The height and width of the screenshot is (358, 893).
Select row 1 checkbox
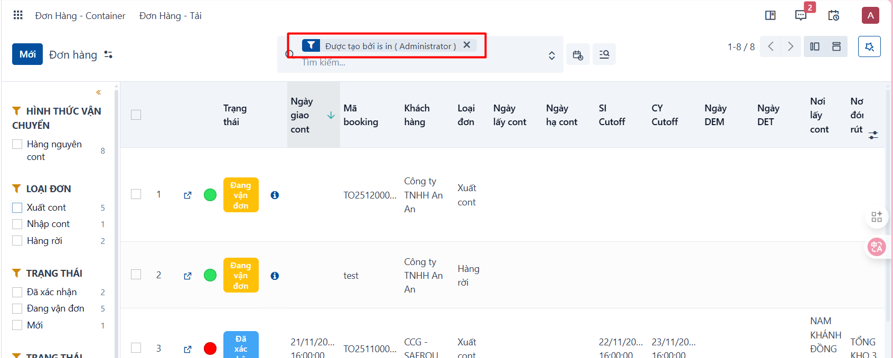pyautogui.click(x=136, y=194)
